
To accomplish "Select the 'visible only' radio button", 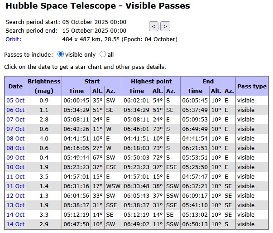I will [61, 54].
